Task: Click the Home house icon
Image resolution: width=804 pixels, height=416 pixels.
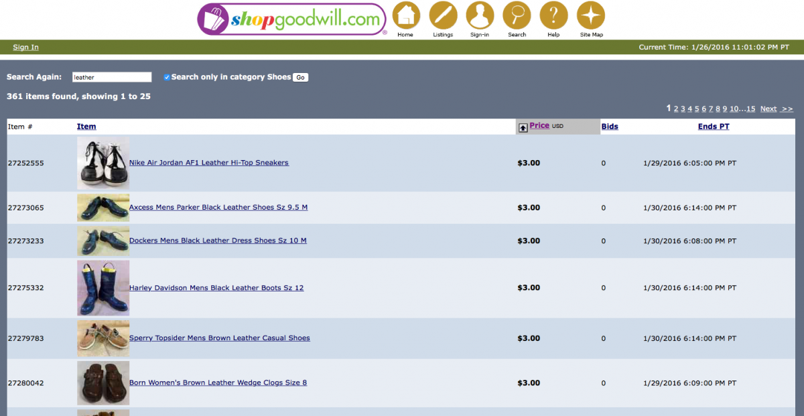Action: 405,15
